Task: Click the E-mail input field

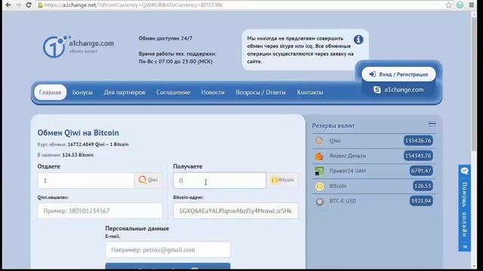Action: pyautogui.click(x=168, y=250)
